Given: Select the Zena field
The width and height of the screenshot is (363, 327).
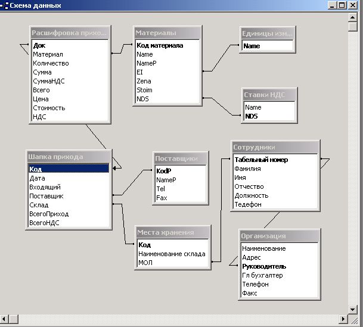Looking at the screenshot, I should 167,81.
